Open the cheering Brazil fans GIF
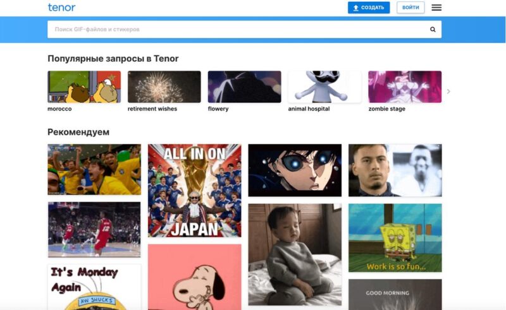 coord(94,169)
